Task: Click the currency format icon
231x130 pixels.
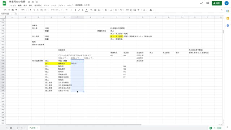Action: click(x=31, y=10)
